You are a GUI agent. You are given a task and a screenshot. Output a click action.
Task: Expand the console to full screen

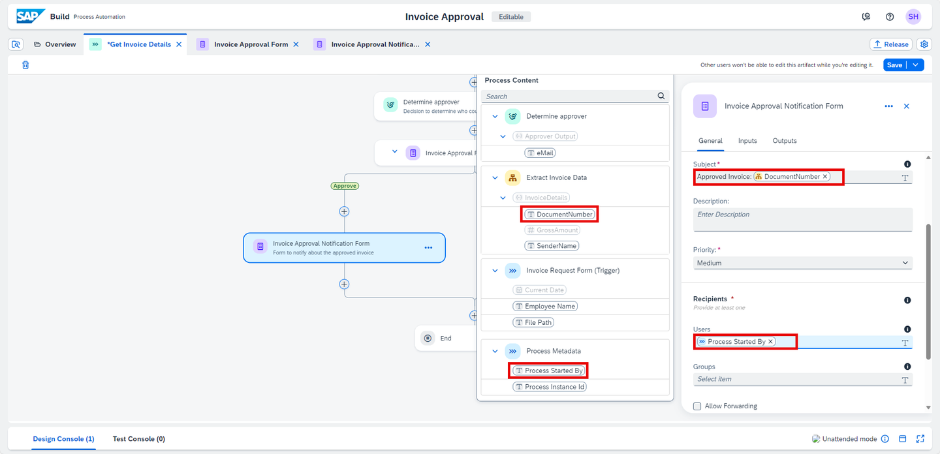point(920,439)
